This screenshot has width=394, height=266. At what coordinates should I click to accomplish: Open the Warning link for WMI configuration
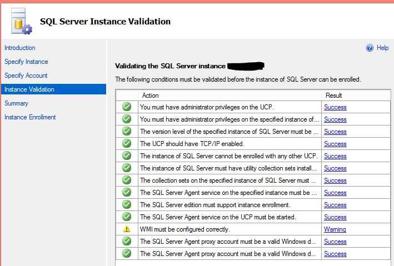click(335, 229)
